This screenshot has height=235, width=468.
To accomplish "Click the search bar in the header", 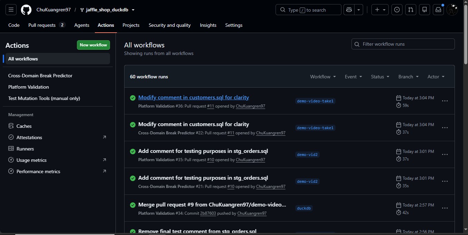I will point(308,10).
